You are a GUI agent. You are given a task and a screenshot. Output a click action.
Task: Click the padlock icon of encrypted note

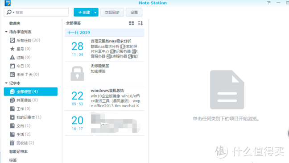click(78, 74)
